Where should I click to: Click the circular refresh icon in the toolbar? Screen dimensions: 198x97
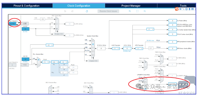click(87, 11)
